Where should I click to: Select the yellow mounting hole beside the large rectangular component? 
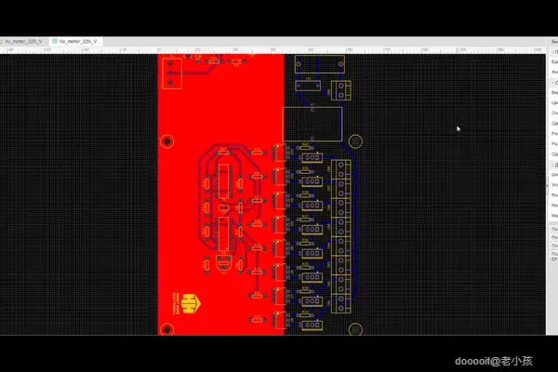pyautogui.click(x=355, y=141)
